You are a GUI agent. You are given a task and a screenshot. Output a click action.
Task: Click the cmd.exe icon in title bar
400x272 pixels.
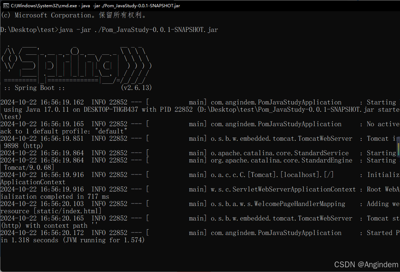(x=6, y=5)
